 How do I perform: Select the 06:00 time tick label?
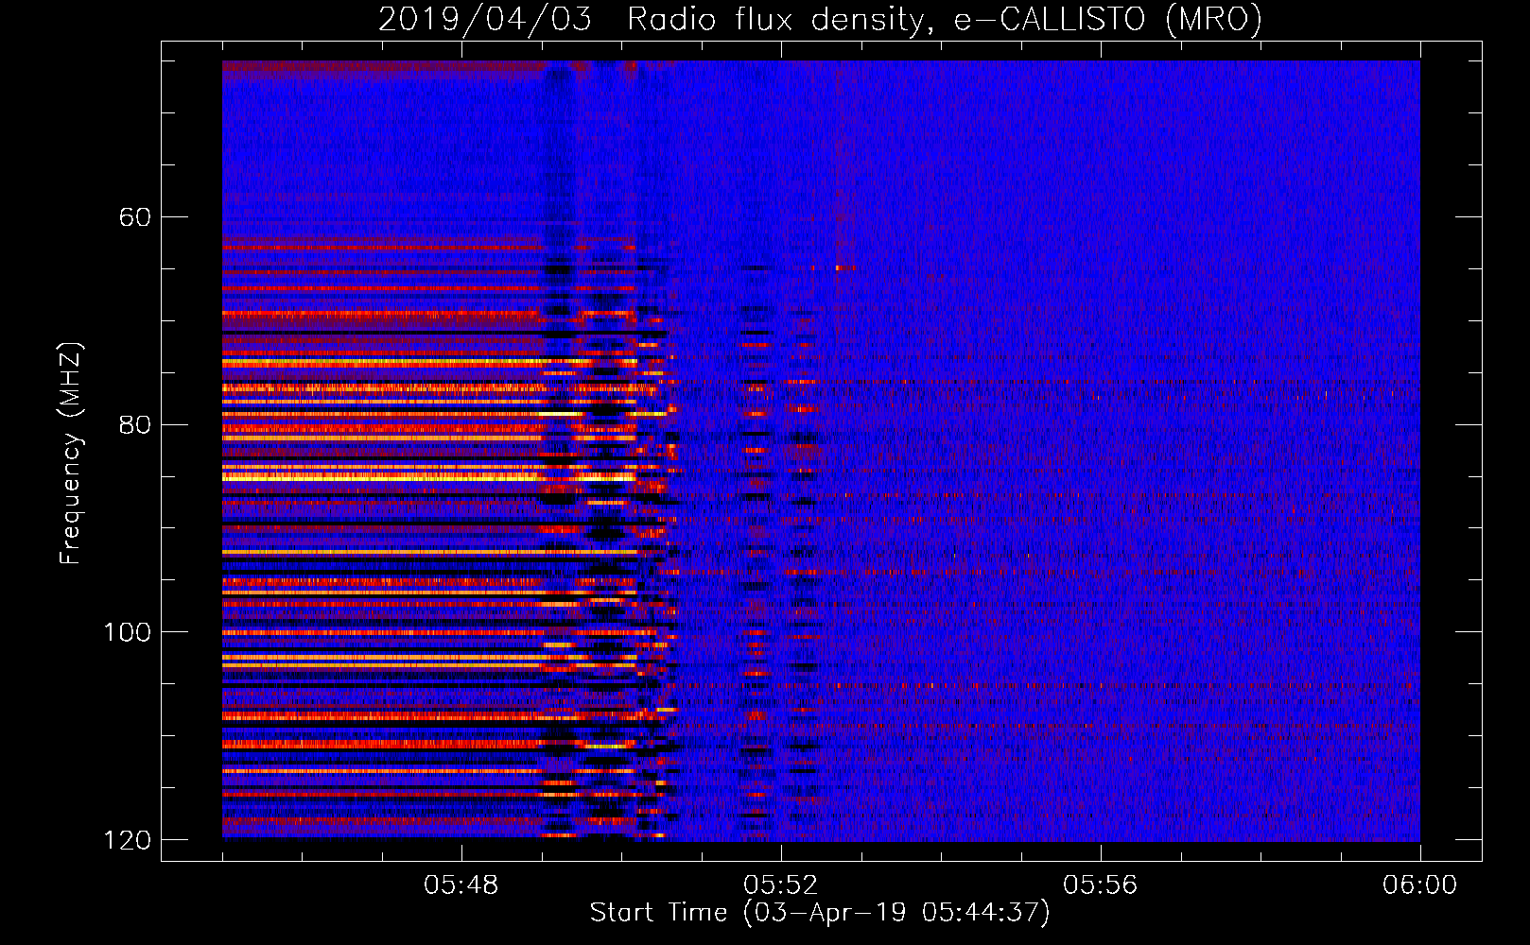[1419, 885]
